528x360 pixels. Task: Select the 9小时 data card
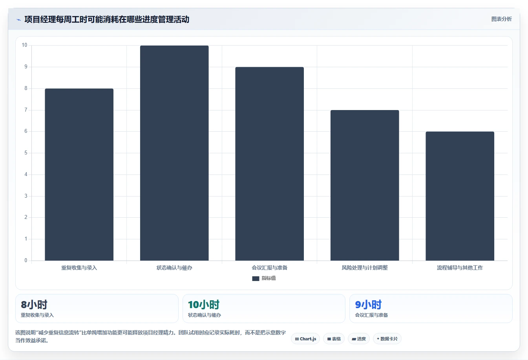click(x=431, y=309)
